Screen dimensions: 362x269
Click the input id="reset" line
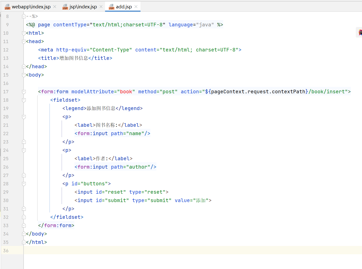click(x=122, y=192)
